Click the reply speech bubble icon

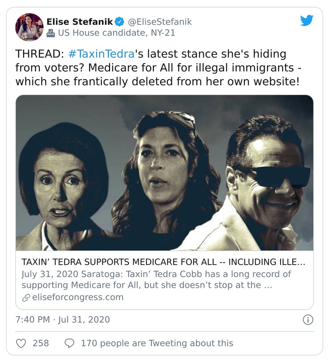click(x=70, y=343)
